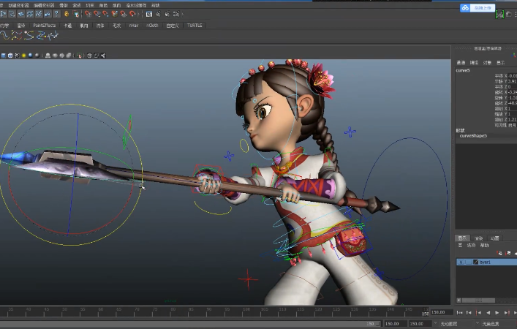Click the current frame field showing 150.00

442,312
